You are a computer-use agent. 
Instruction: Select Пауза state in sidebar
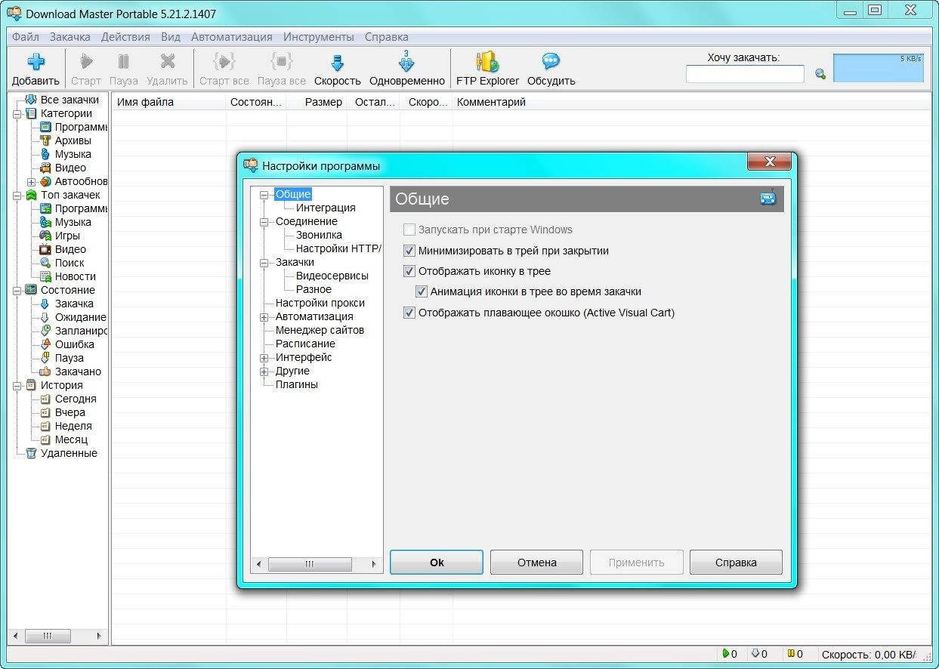[x=69, y=358]
